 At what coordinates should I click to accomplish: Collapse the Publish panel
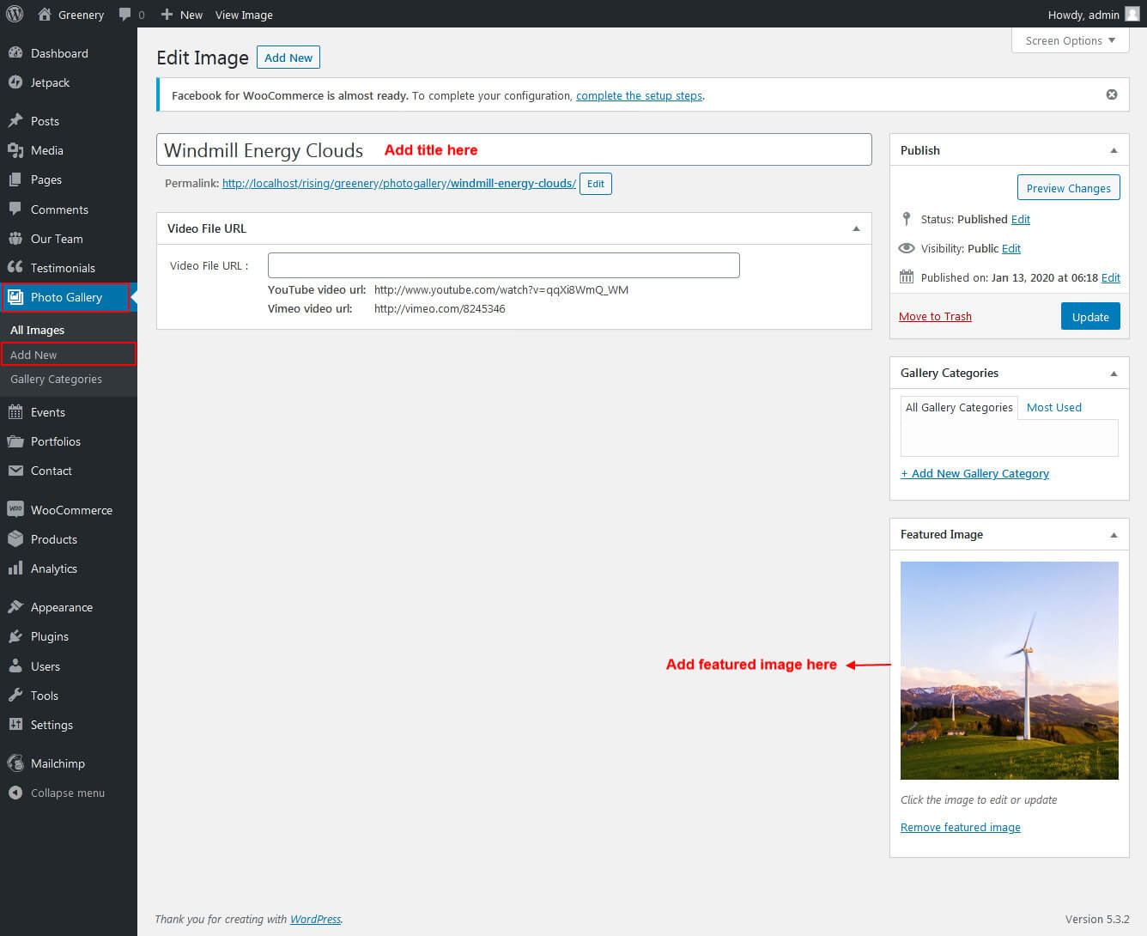click(1114, 150)
